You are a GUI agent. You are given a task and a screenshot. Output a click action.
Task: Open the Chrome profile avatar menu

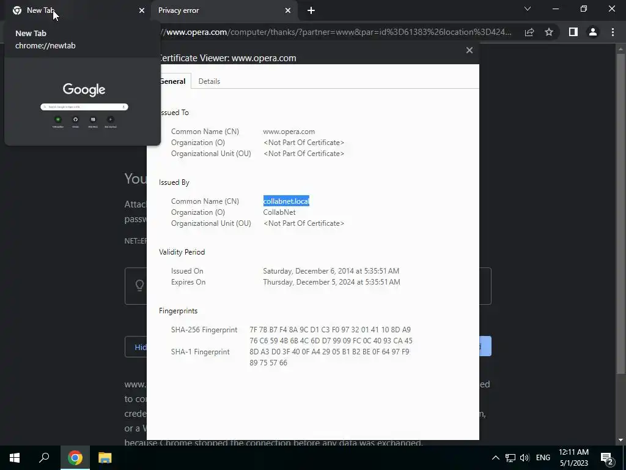coord(593,32)
